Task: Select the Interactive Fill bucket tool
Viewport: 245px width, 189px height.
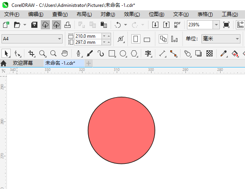Action: [x=235, y=53]
